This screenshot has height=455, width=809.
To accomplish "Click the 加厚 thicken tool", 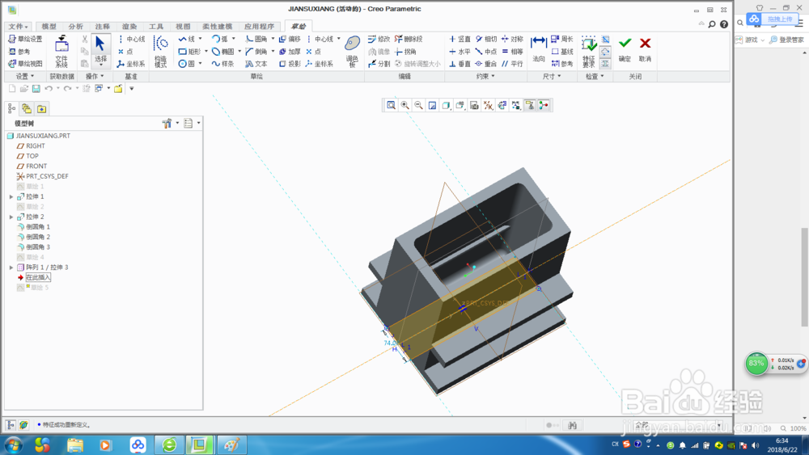I will tap(290, 52).
